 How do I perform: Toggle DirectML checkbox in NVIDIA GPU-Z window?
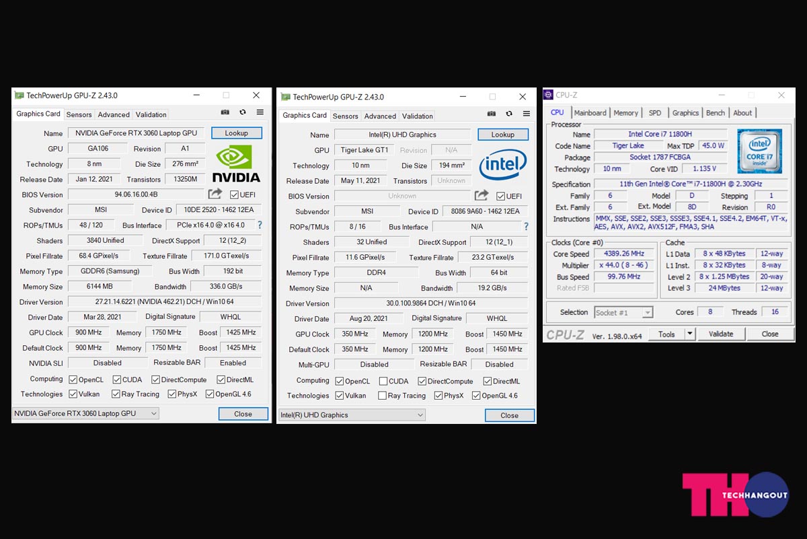[x=221, y=380]
